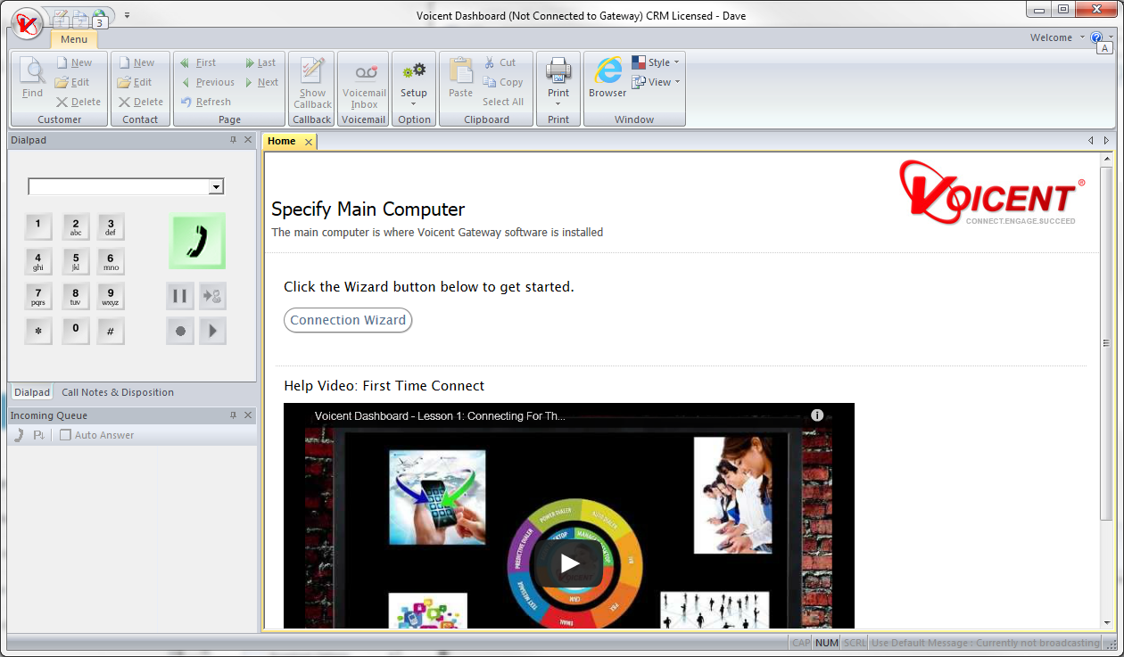Tap dialpad key 9 wxyz
Screen dimensions: 1124x657
(111, 296)
